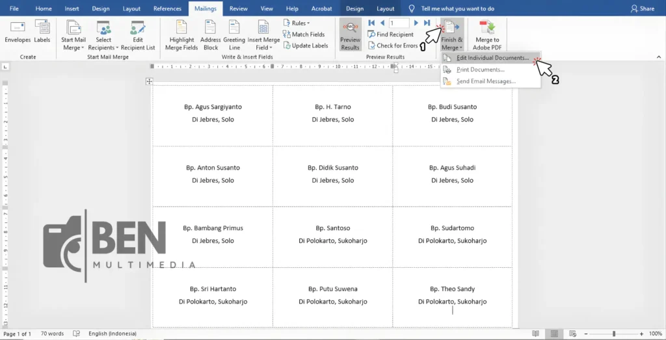Click the table move handle
The height and width of the screenshot is (340, 666).
[x=149, y=81]
